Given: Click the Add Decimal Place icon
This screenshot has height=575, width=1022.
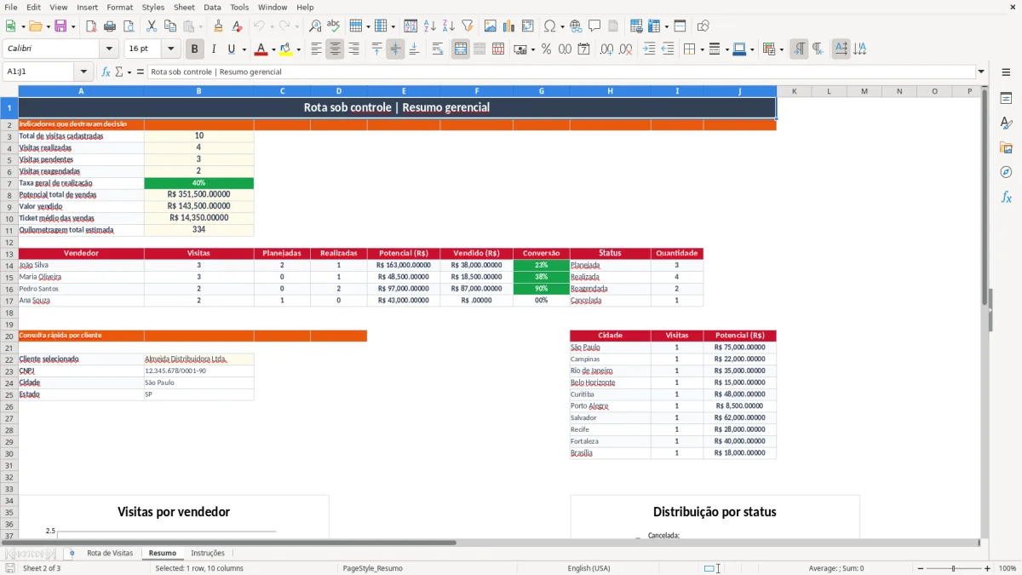Looking at the screenshot, I should (606, 49).
